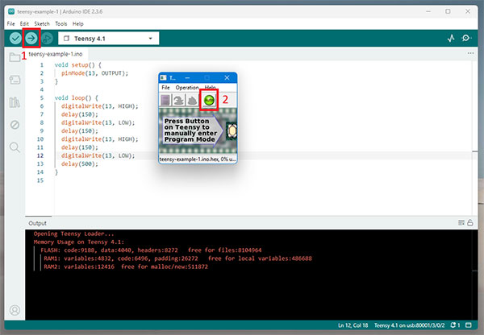Click the Output panel vertical scrollbar
Viewport: 484px width, 335px height.
(x=475, y=275)
